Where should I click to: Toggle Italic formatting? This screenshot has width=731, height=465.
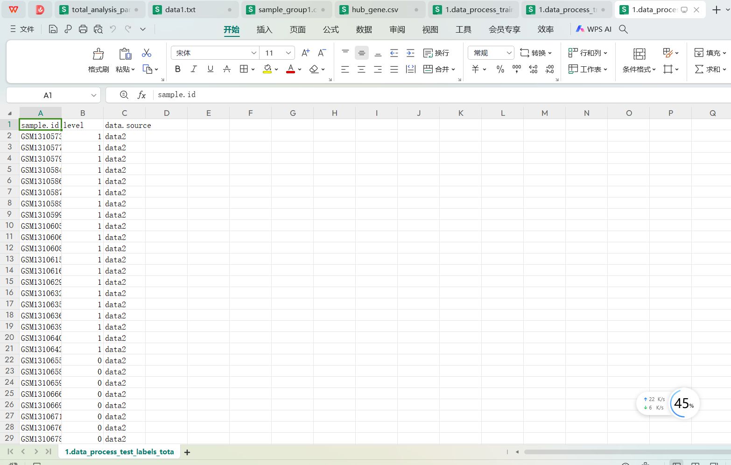[x=194, y=69]
